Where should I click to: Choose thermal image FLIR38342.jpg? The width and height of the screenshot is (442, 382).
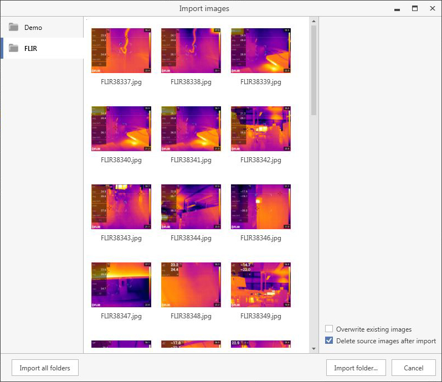[x=261, y=129]
